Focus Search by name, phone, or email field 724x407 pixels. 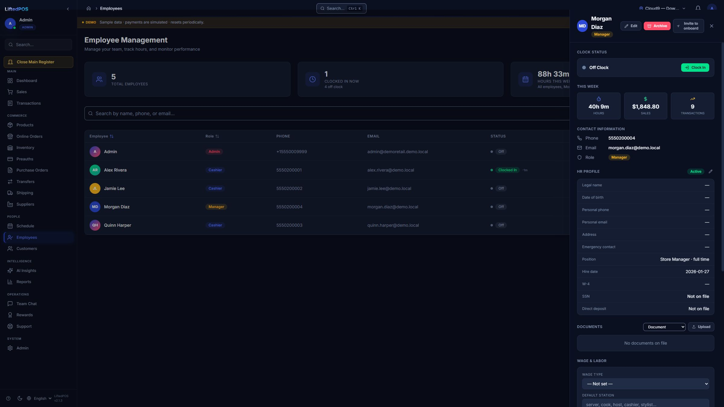coord(327,113)
